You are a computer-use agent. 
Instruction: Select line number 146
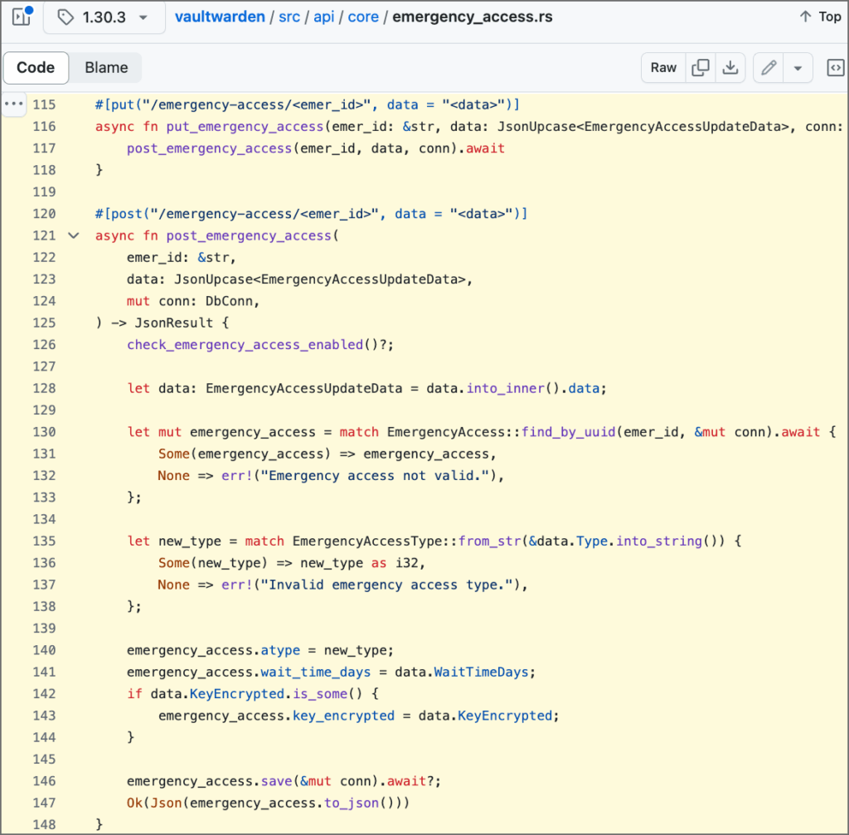[44, 781]
